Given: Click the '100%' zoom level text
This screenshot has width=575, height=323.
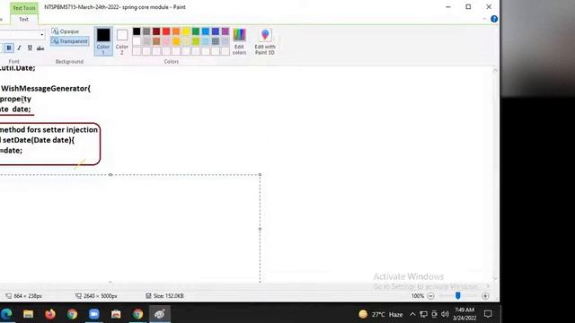Looking at the screenshot, I should (417, 296).
